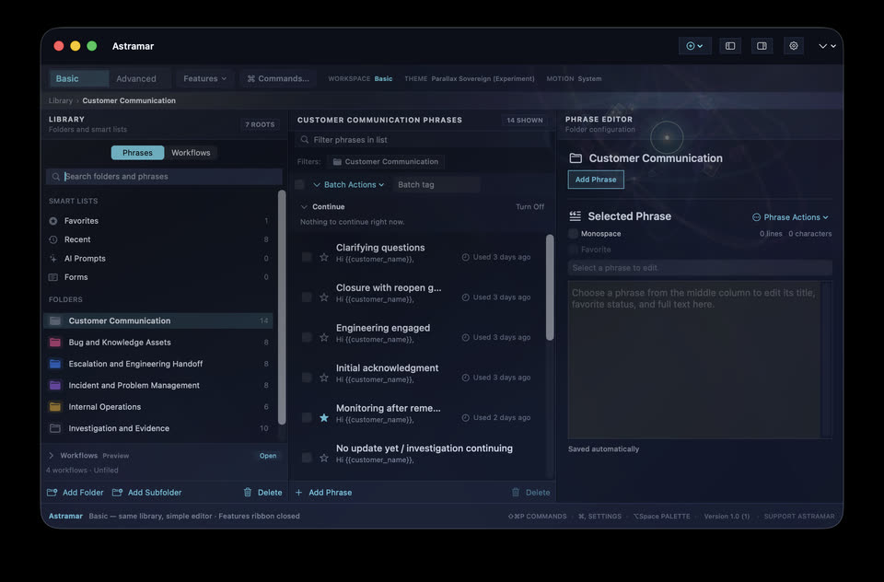Select the Incident and Problem Management folder
884x582 pixels.
click(x=158, y=385)
